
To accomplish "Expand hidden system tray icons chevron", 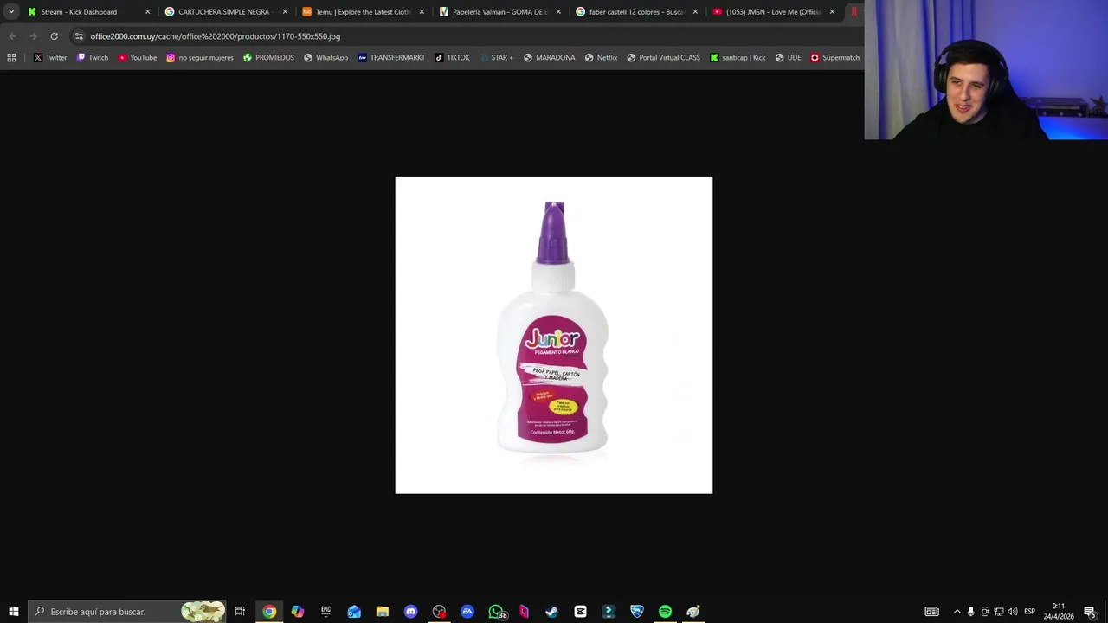I will coord(957,612).
